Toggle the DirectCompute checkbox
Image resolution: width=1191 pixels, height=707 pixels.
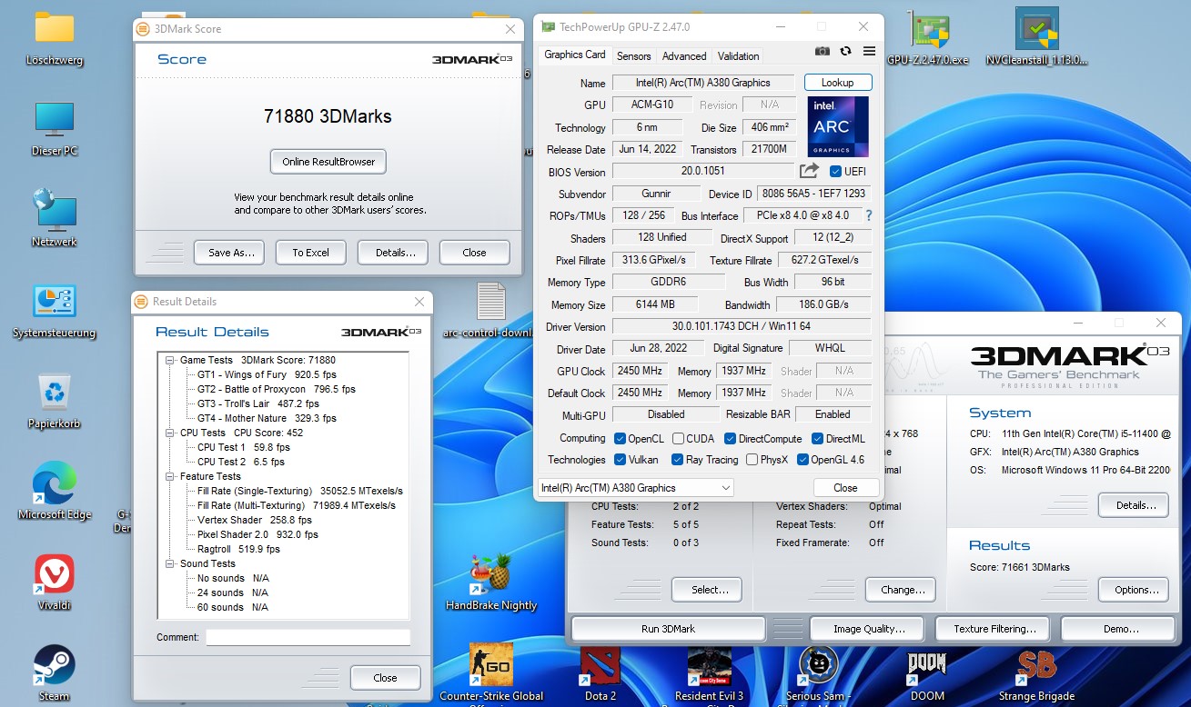click(729, 439)
